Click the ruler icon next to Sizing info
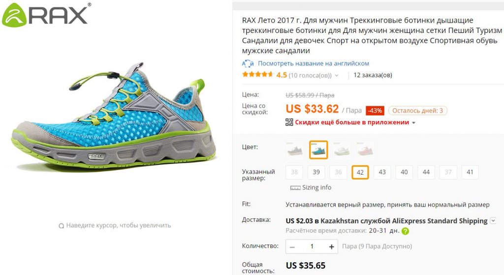Viewport: 504px width, 275px height. click(x=295, y=187)
